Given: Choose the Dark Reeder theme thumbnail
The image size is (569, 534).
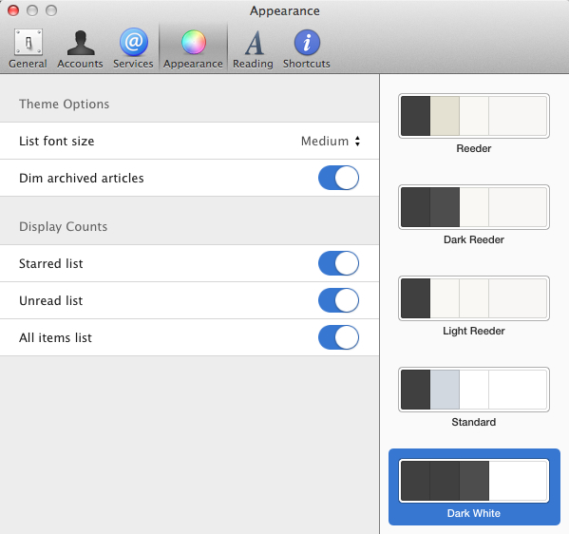Looking at the screenshot, I should pyautogui.click(x=474, y=207).
